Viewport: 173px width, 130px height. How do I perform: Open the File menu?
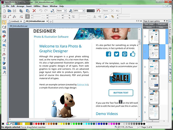click(7, 6)
